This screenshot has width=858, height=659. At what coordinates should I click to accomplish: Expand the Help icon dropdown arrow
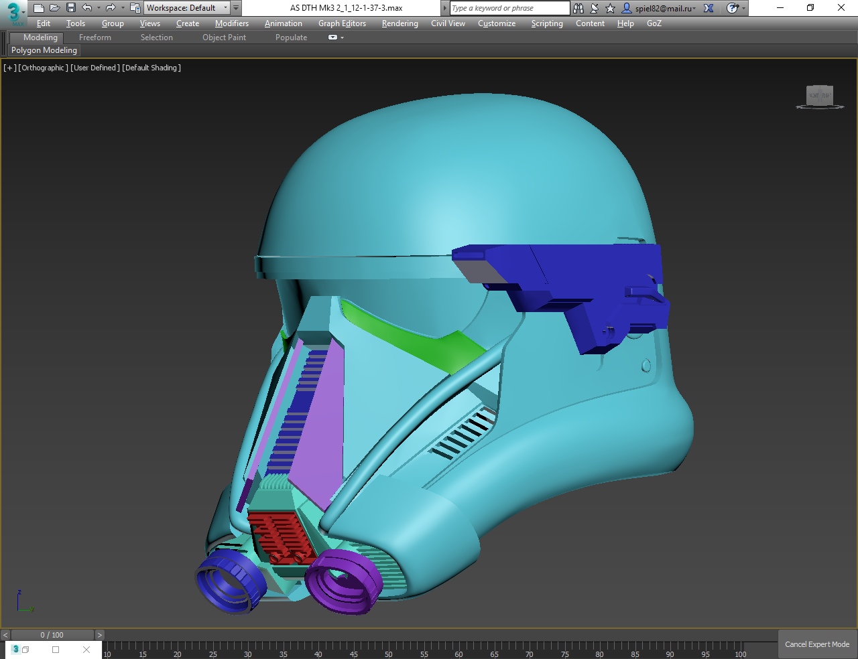[743, 8]
